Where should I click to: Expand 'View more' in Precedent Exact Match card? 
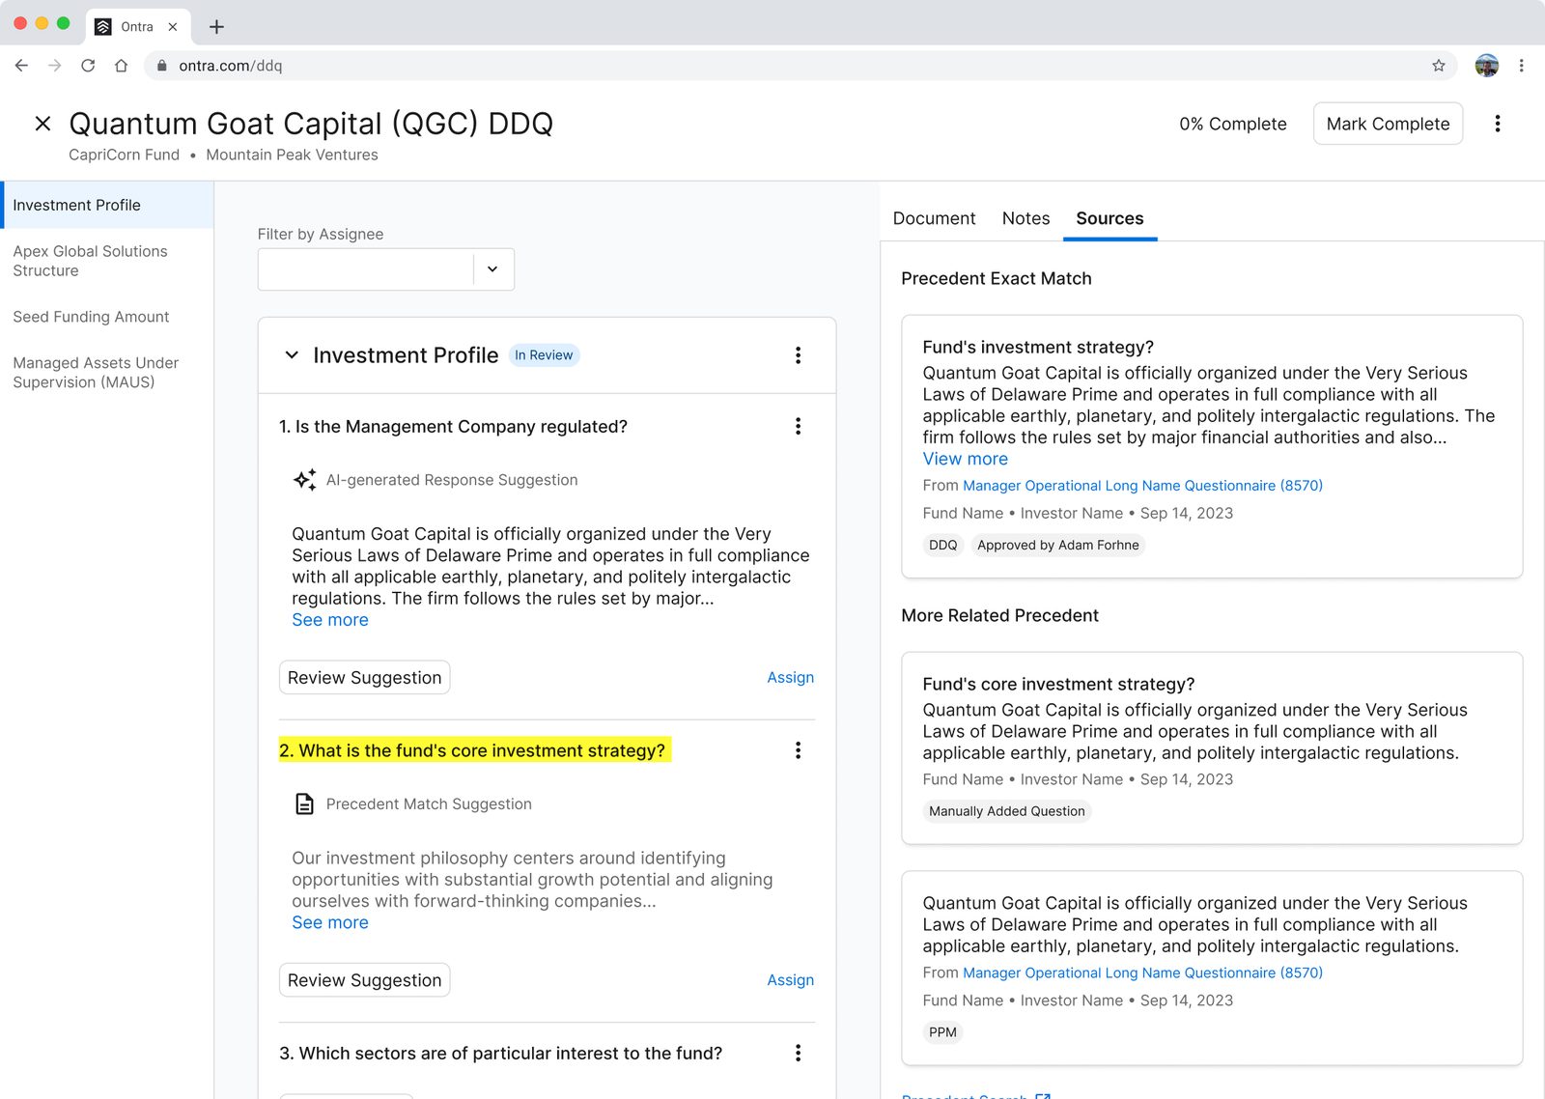pyautogui.click(x=965, y=459)
